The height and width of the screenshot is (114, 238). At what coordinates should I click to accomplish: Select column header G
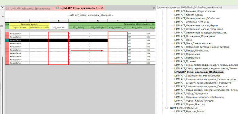coord(98,21)
